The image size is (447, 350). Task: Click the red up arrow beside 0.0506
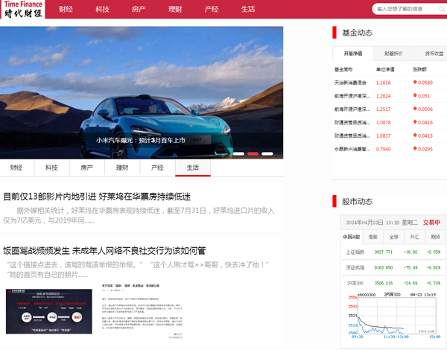tap(415, 109)
